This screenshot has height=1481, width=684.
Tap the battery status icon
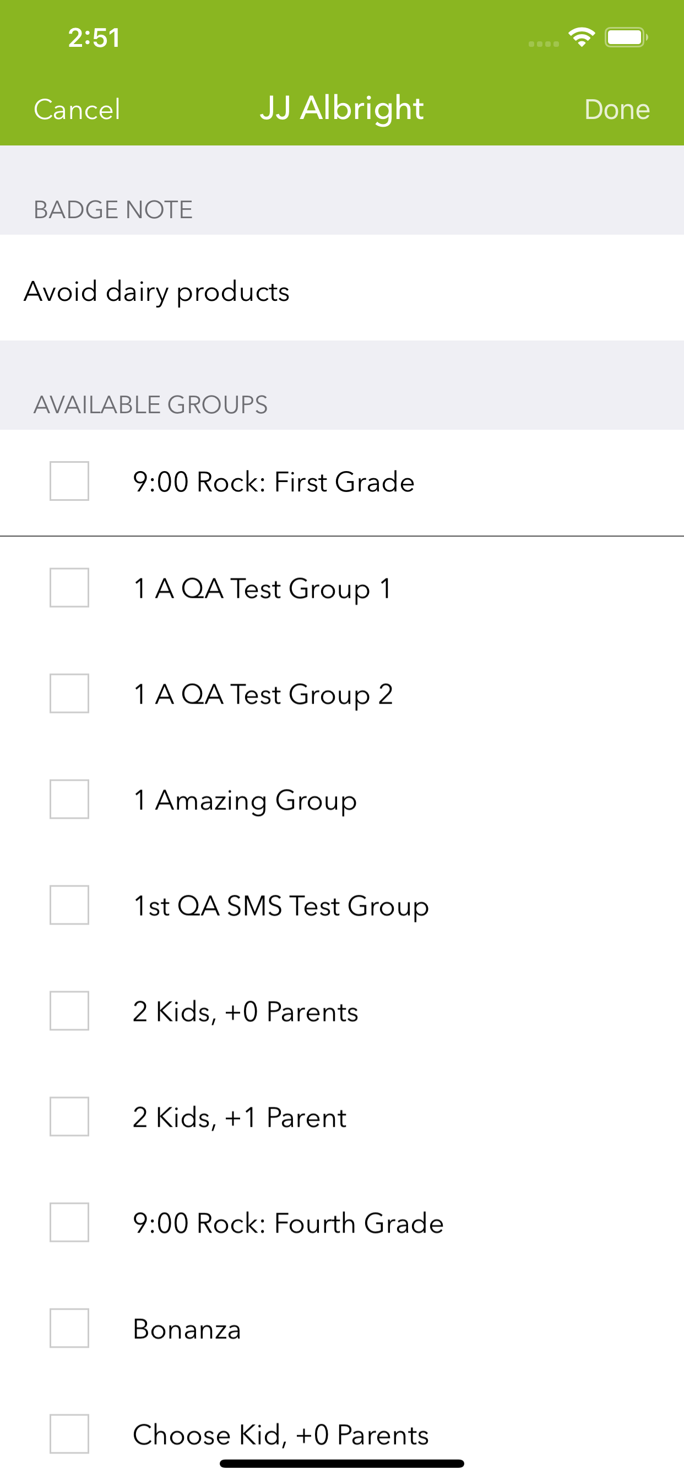point(626,37)
